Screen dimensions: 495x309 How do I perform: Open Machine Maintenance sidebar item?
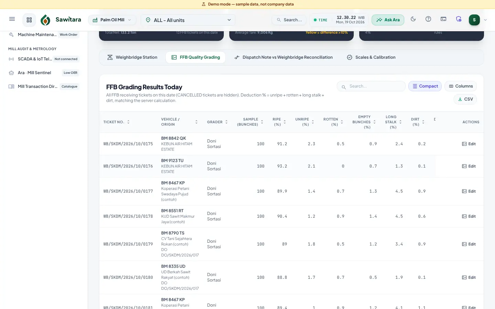[x=44, y=35]
